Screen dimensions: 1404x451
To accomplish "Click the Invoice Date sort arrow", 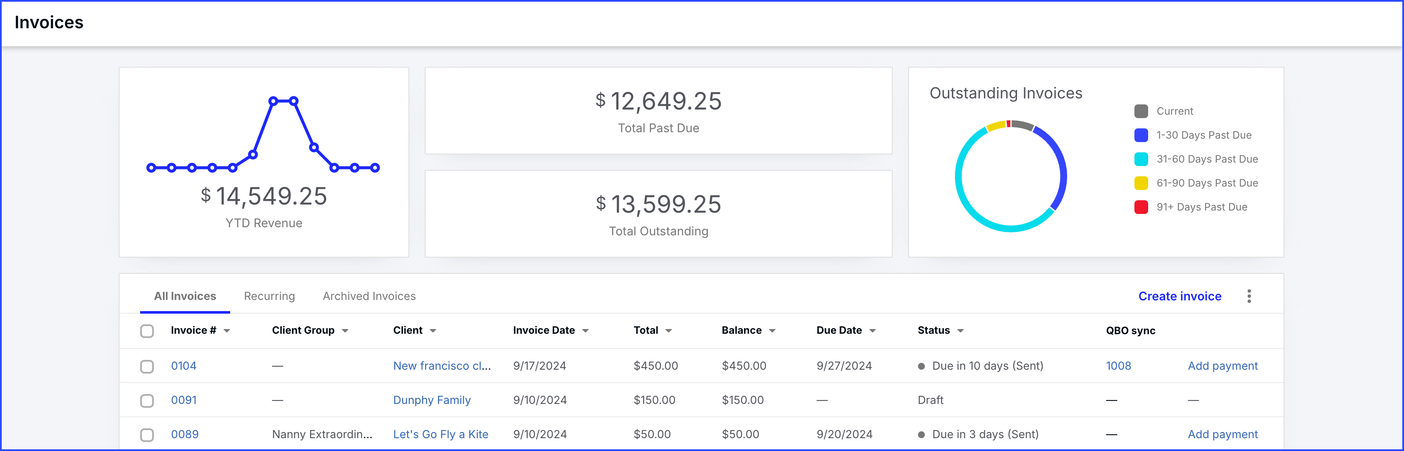I will pos(585,331).
